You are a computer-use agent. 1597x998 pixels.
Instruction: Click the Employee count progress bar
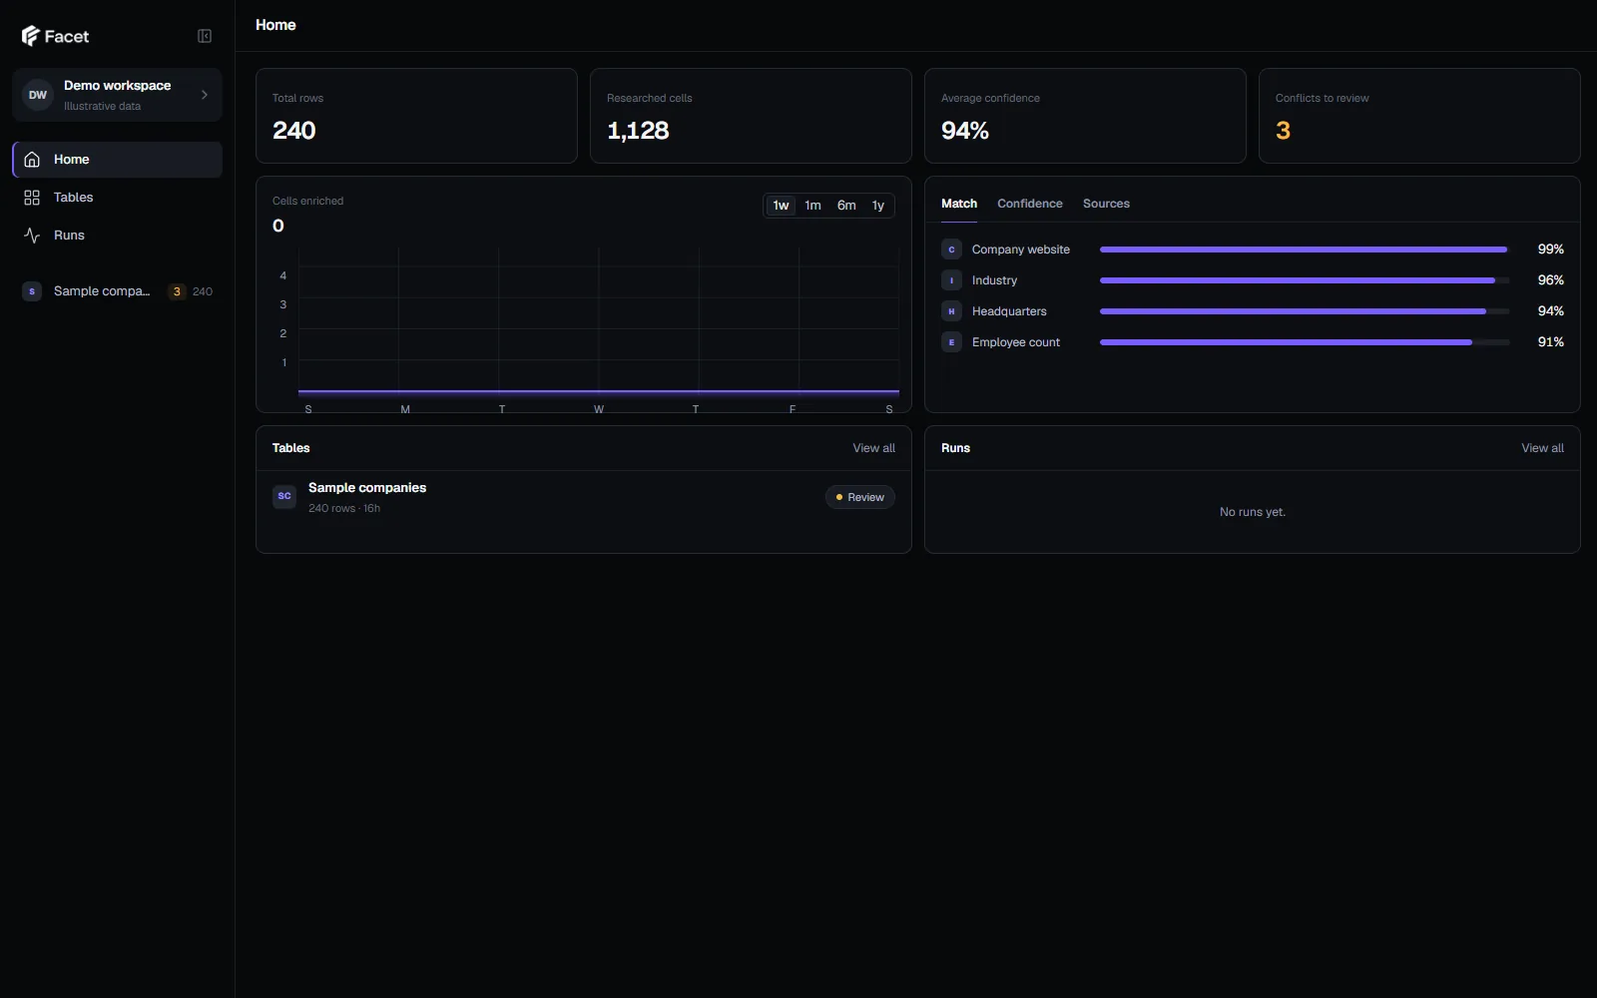[1305, 342]
